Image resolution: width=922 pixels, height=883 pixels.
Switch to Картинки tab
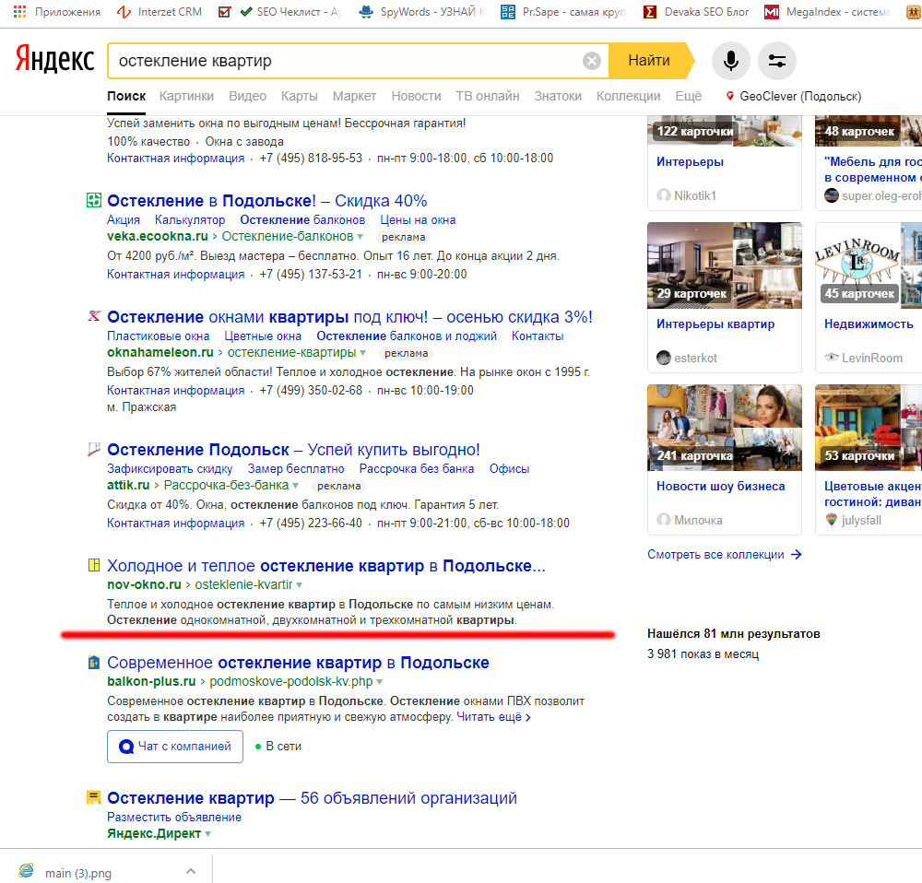186,96
